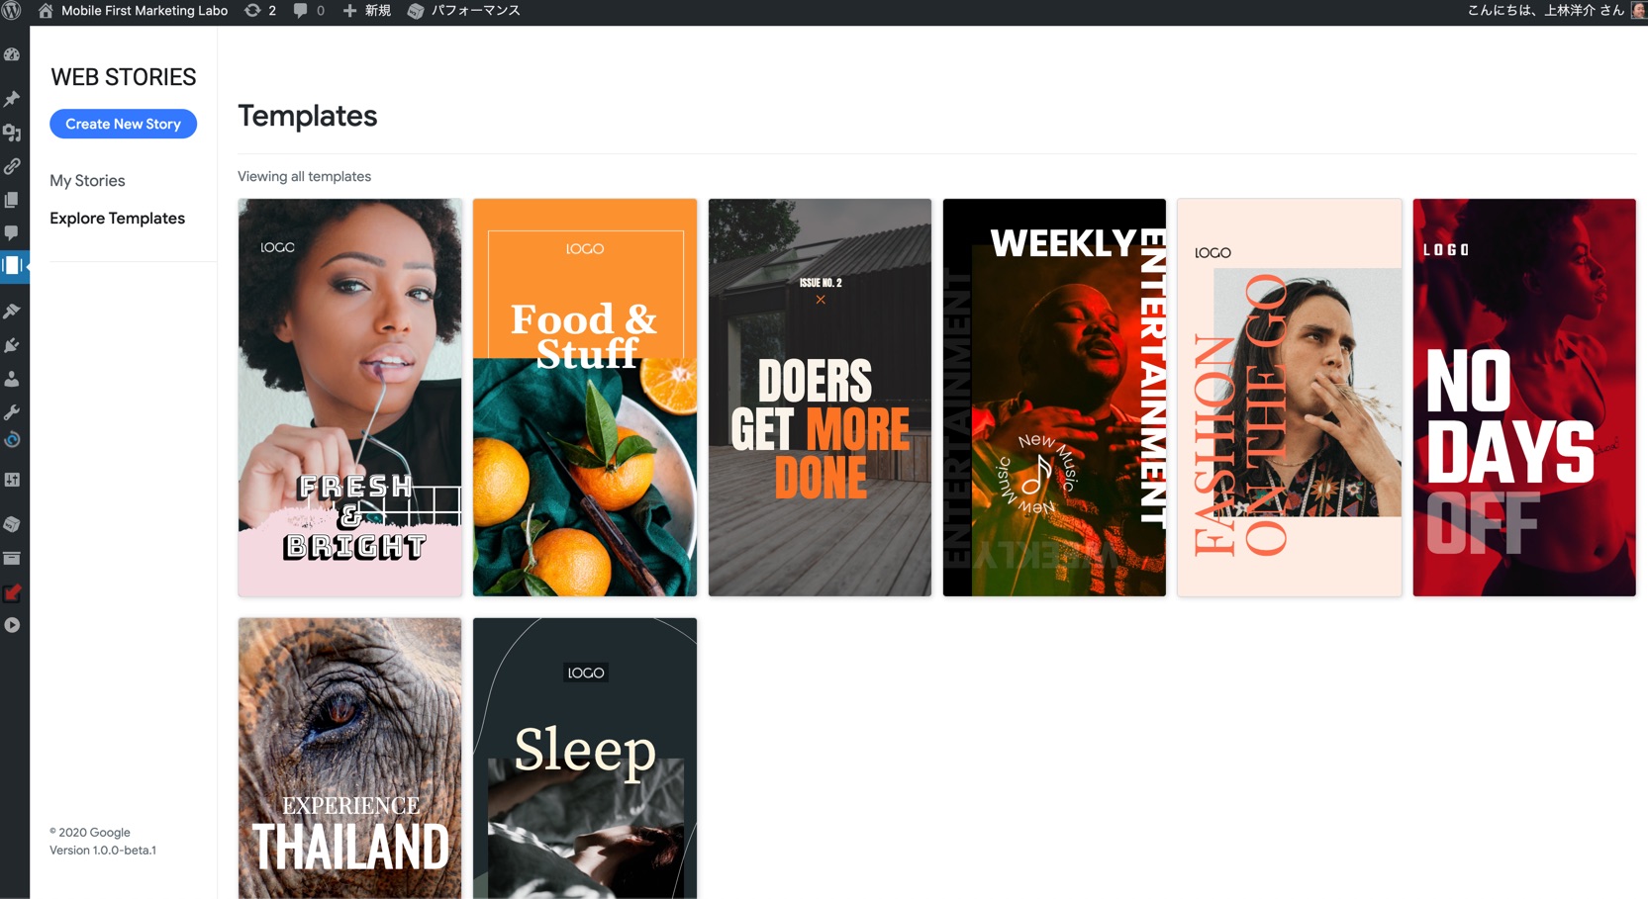Open Posts via the pushpin icon
Viewport: 1648px width, 899px height.
13,99
